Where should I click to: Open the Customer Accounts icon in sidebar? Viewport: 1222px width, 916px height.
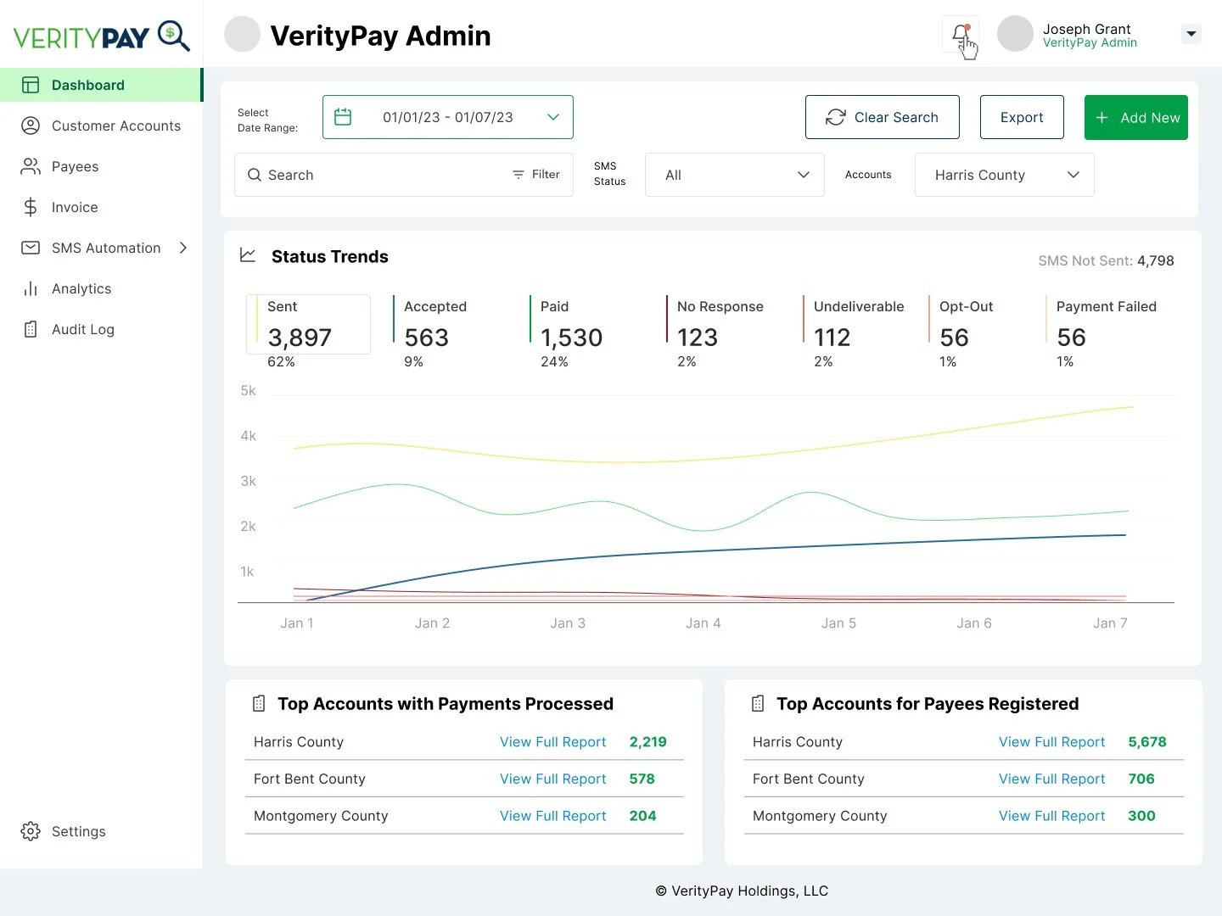click(x=31, y=126)
